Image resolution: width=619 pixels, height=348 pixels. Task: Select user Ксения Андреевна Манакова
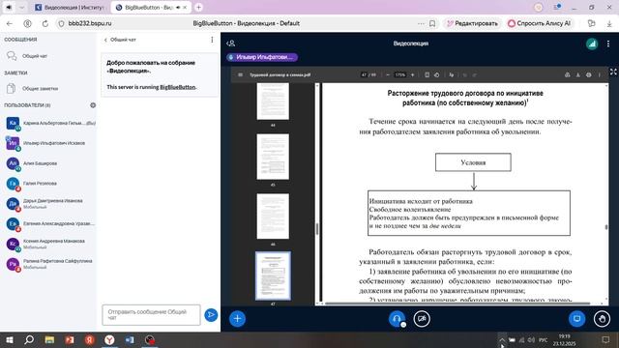click(x=49, y=244)
